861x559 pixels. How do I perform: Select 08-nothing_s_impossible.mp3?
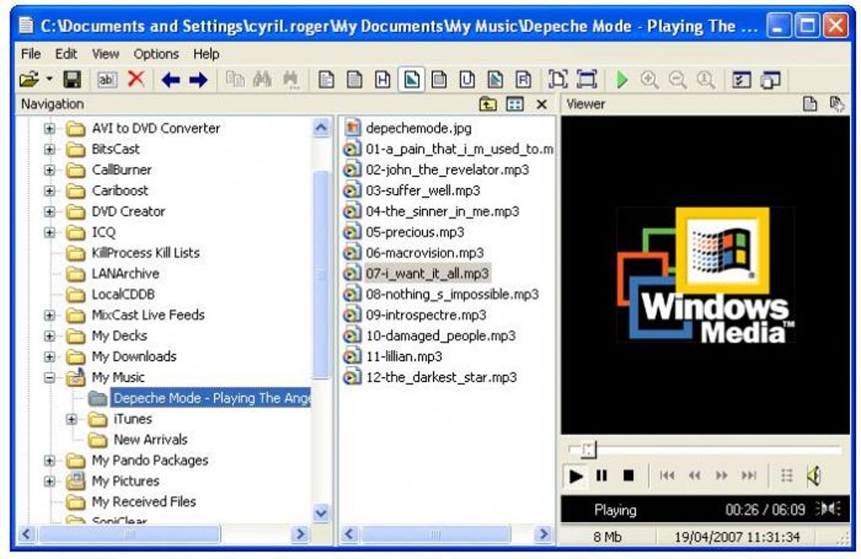click(x=452, y=294)
